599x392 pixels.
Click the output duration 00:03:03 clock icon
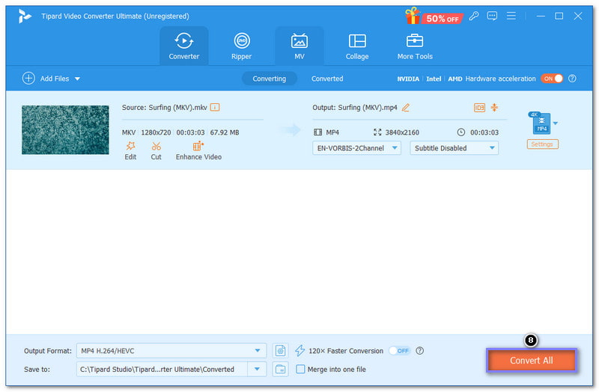[x=461, y=132]
